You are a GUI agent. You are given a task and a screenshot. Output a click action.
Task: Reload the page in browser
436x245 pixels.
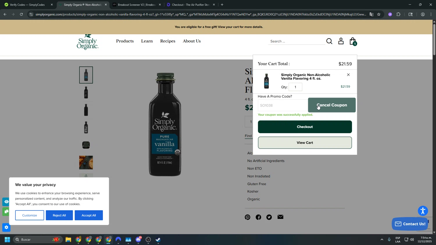tap(21, 14)
